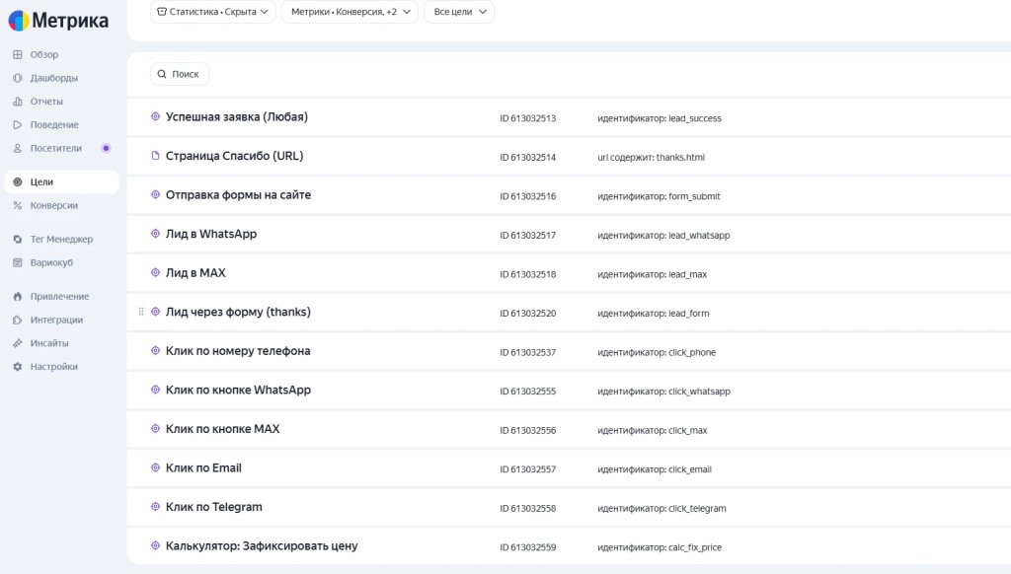Click identifier text click_whatsapp
This screenshot has height=574, width=1011.
(x=700, y=392)
